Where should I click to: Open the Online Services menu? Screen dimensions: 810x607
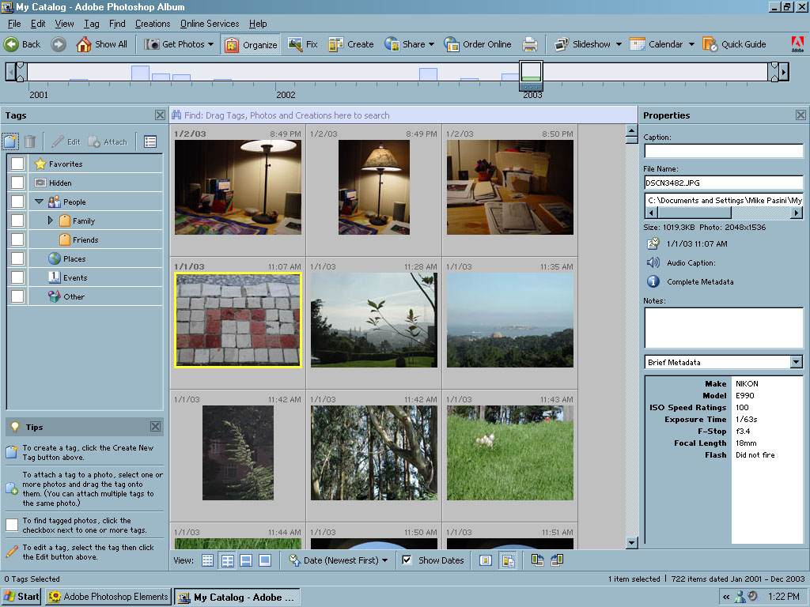[x=210, y=24]
